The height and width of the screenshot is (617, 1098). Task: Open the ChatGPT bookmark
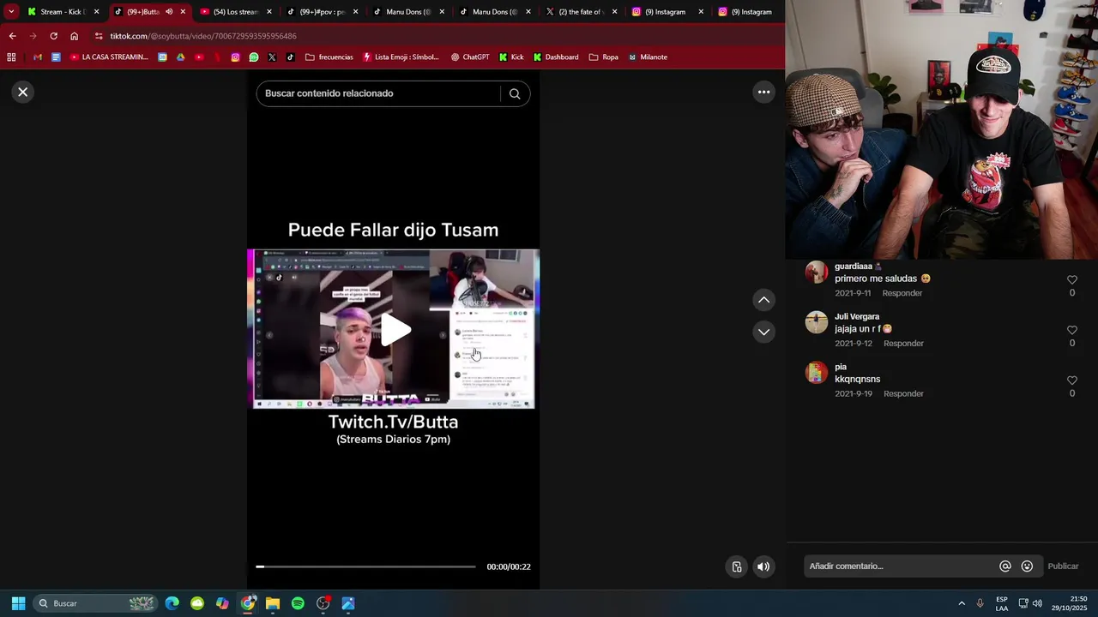click(x=470, y=57)
